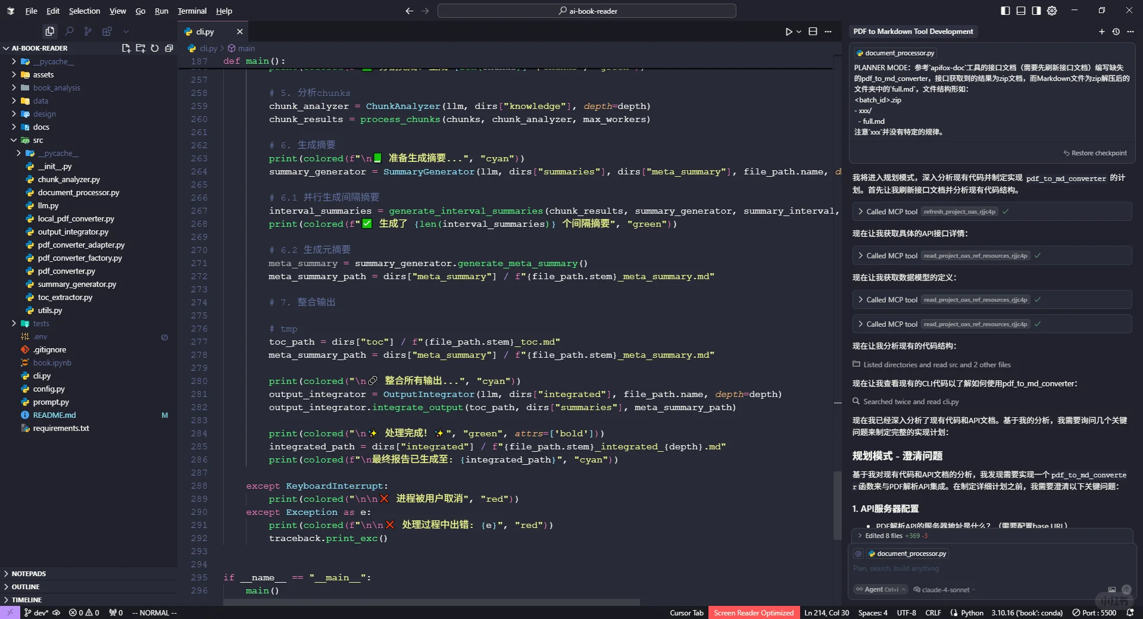Open the run button dropdown arrow
Screen dimensions: 1143x619
(799, 32)
